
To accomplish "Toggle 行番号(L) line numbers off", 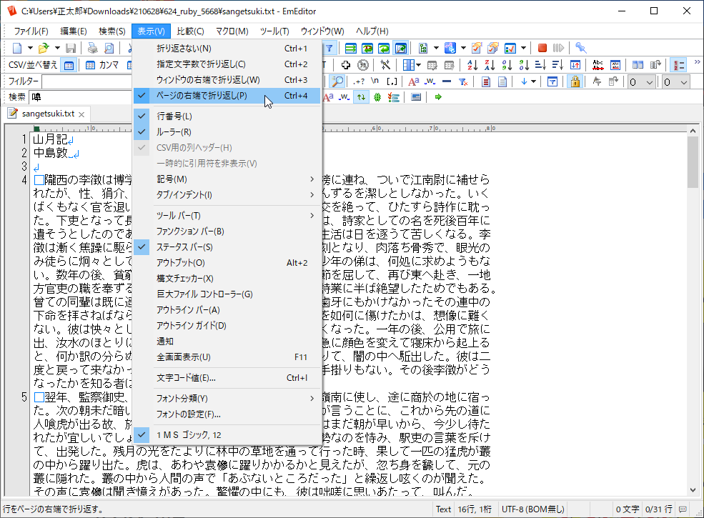I will [x=227, y=116].
